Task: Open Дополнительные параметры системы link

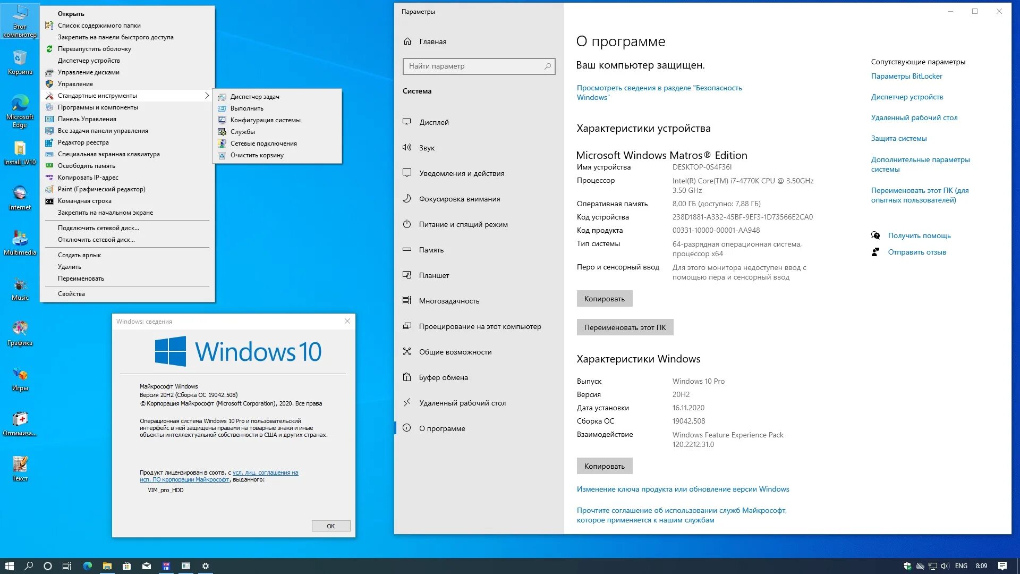Action: click(920, 164)
